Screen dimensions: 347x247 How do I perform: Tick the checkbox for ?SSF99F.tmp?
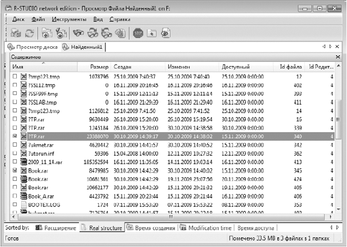pyautogui.click(x=14, y=93)
